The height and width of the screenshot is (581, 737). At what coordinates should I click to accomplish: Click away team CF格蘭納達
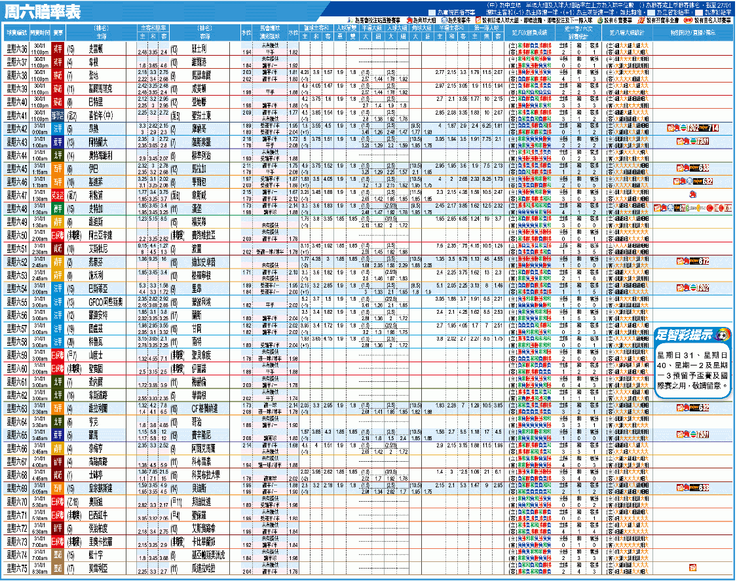click(x=205, y=408)
